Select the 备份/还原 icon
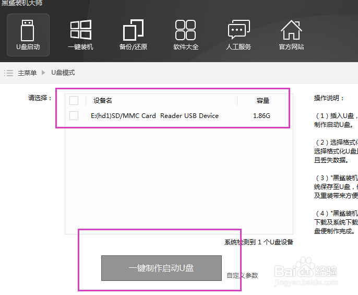Screen dimensions: 358x295 [133, 35]
